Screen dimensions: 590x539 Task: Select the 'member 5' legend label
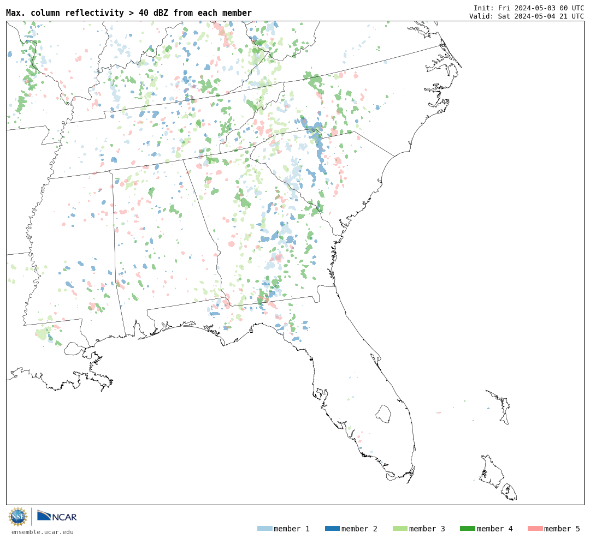[562, 529]
